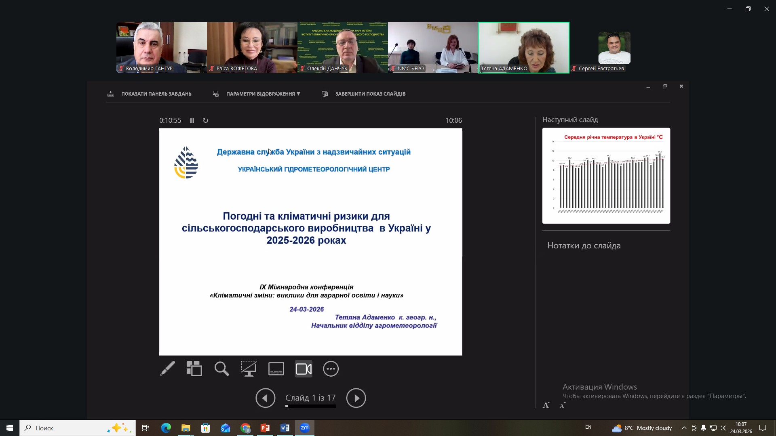Toggle the camera button below slide

point(304,369)
